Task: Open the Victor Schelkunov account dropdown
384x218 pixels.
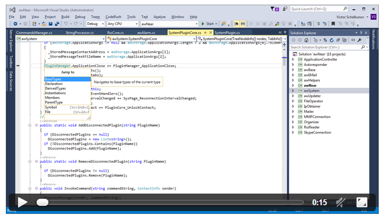Action: tap(352, 17)
